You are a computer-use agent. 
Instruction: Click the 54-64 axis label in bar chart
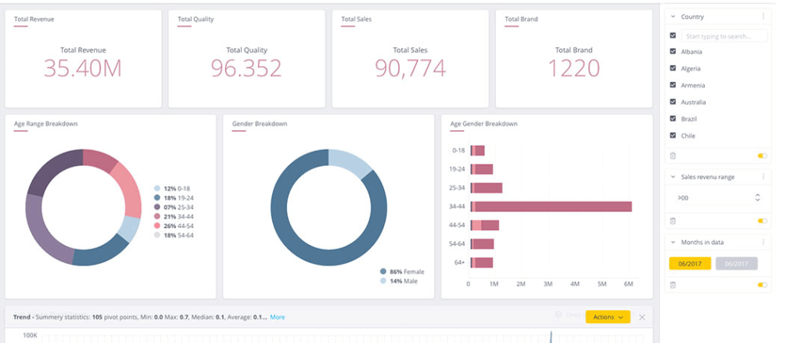click(x=457, y=244)
